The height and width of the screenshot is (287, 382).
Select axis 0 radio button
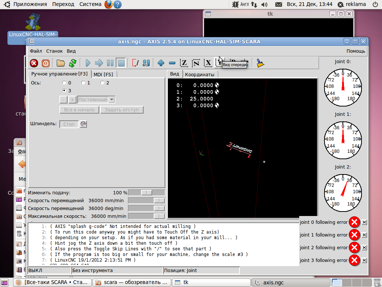(64, 83)
